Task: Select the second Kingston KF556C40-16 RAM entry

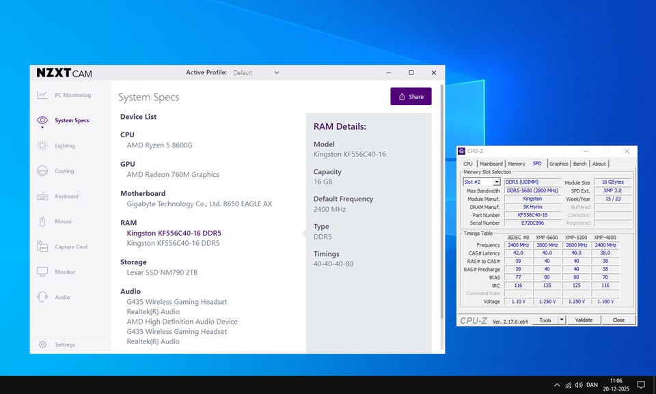Action: [173, 243]
